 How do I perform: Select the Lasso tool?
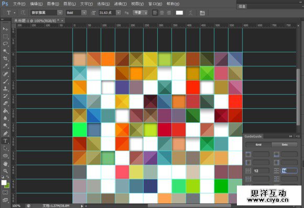5,44
